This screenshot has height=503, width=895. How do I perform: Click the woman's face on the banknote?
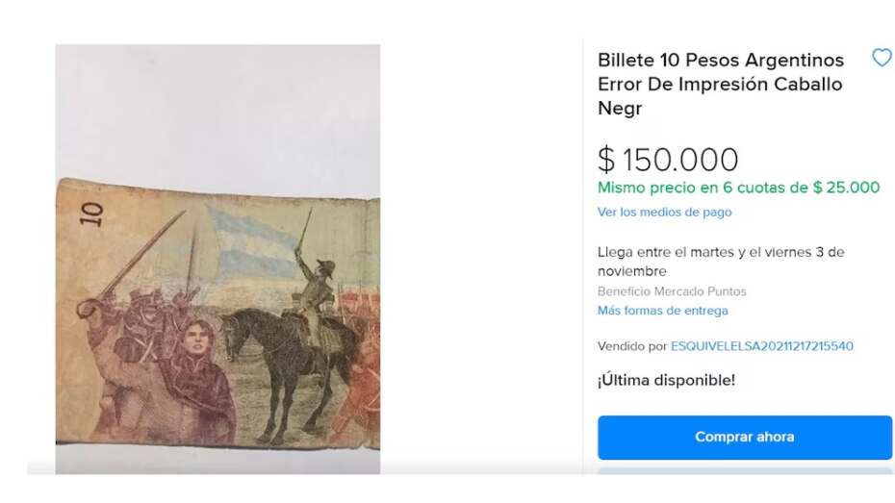197,338
